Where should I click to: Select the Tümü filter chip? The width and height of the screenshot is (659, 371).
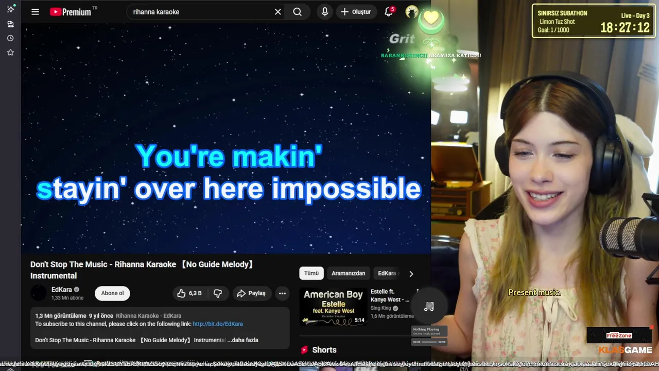pyautogui.click(x=311, y=273)
